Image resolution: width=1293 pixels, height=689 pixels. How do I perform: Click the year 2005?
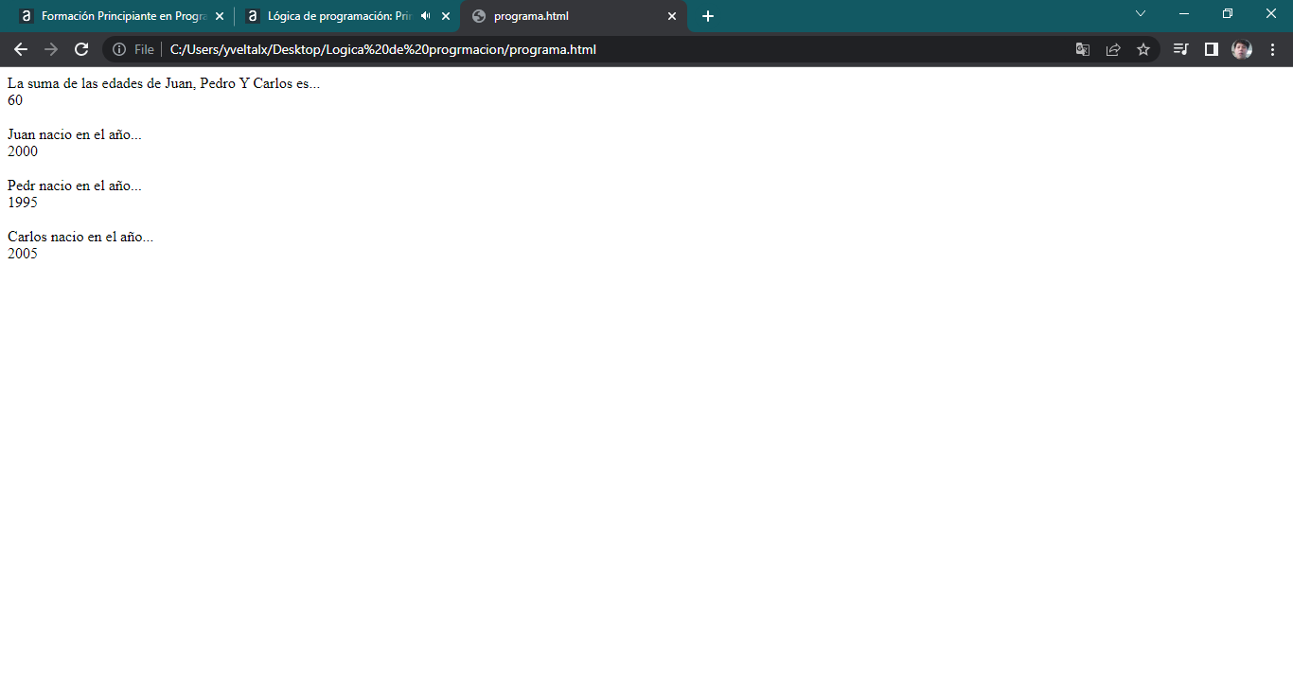23,254
